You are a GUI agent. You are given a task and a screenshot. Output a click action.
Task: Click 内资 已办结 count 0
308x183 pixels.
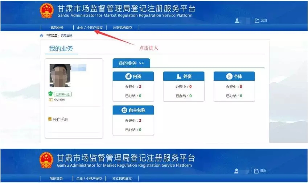[140, 96]
